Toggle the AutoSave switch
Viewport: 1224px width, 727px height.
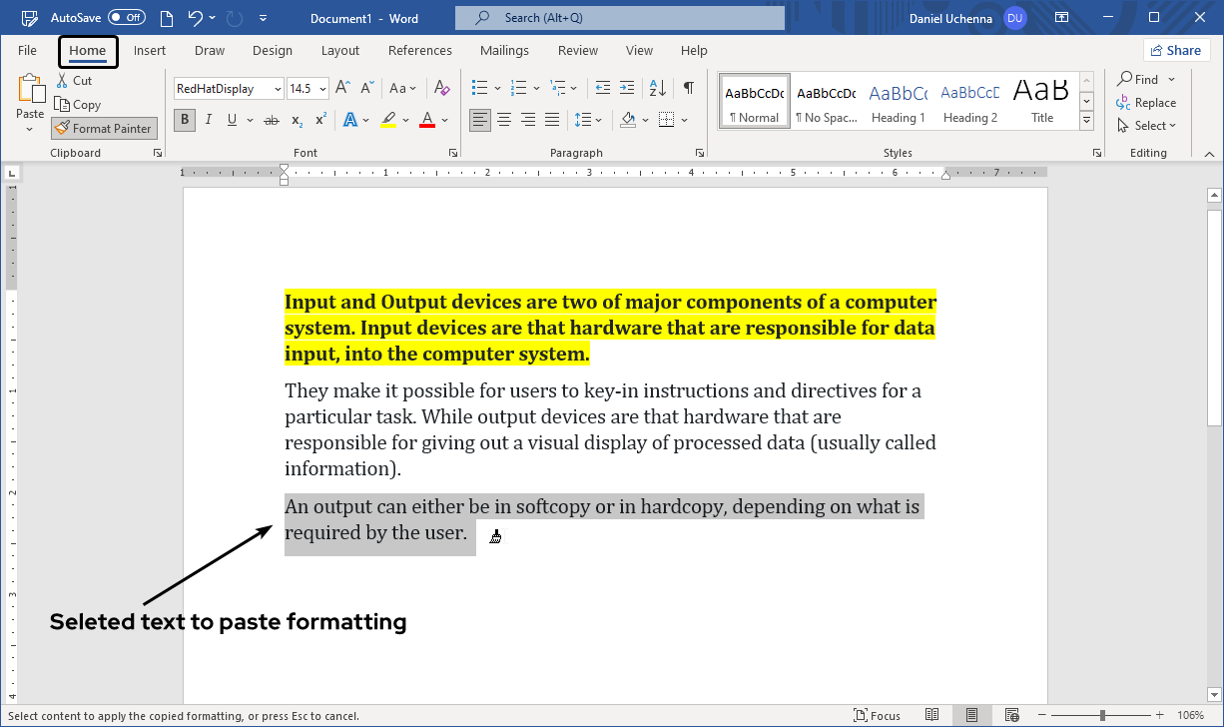[x=127, y=18]
